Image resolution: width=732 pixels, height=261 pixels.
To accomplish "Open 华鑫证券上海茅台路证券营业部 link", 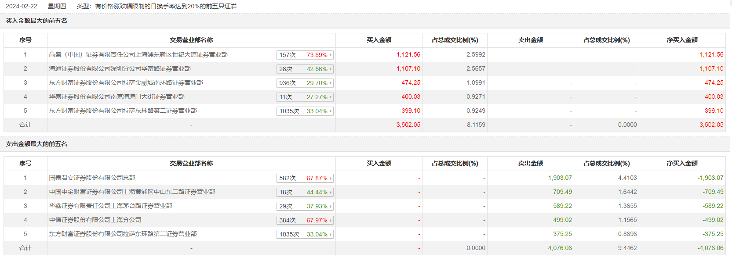I will [x=110, y=206].
